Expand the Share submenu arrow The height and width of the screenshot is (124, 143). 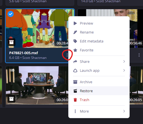tap(124, 61)
